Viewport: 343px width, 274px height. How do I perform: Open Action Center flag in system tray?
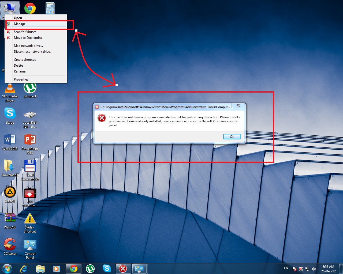(294, 269)
